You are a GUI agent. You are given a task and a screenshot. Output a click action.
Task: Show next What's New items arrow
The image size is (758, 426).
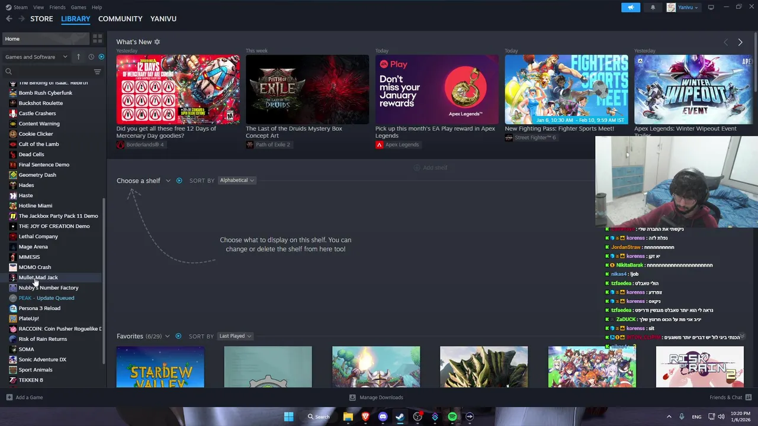click(740, 42)
